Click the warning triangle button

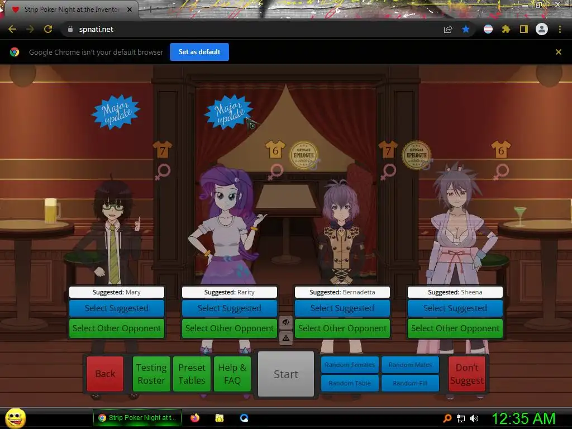286,338
